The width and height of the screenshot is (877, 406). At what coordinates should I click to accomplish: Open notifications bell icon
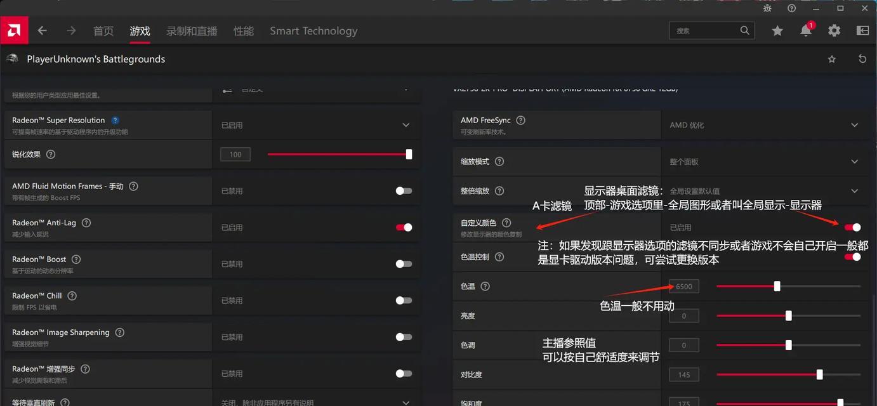click(806, 30)
